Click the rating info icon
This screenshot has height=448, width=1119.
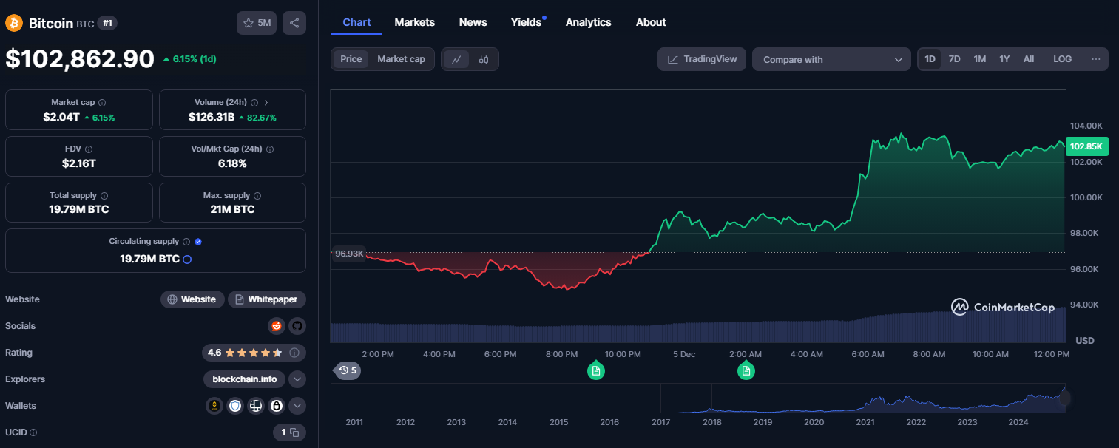tap(294, 353)
